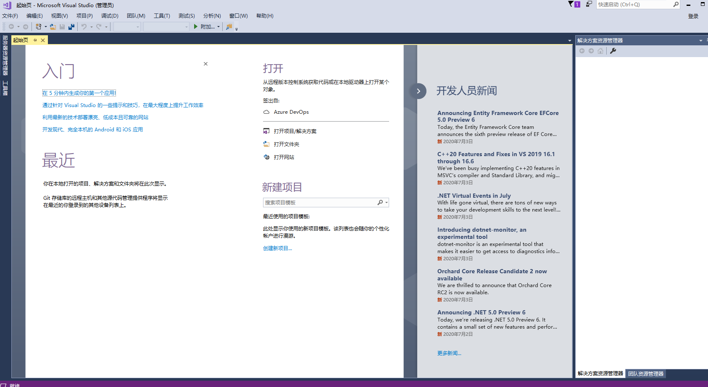This screenshot has width=708, height=387.
Task: Open the toolbar options overflow arrow
Action: point(237,29)
